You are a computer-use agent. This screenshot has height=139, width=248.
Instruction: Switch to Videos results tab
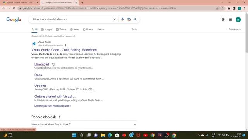tap(61, 29)
